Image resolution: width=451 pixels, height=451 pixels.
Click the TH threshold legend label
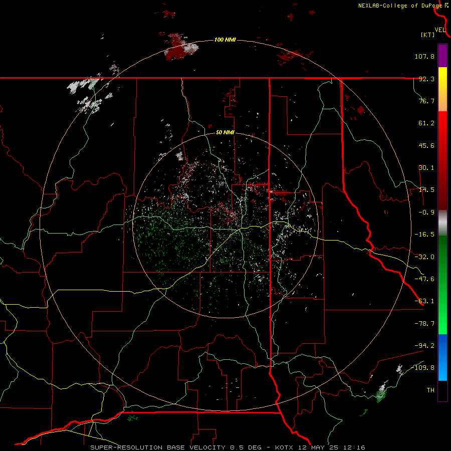(x=430, y=390)
